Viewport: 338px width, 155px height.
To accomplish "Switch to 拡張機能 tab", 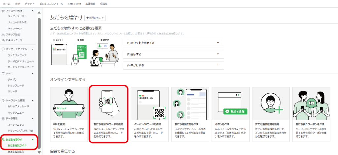I will point(90,4).
